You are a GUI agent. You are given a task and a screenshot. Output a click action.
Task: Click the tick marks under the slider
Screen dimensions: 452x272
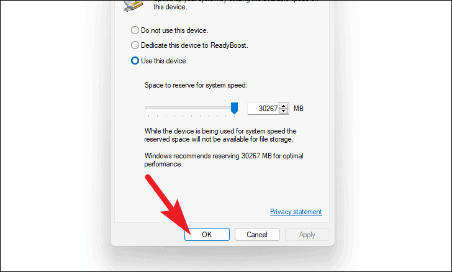tap(191, 116)
